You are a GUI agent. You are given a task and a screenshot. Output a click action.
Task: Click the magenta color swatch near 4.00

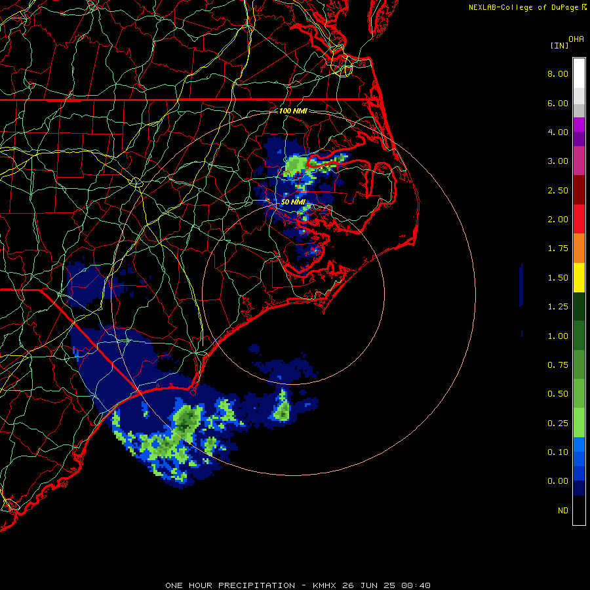coord(579,125)
